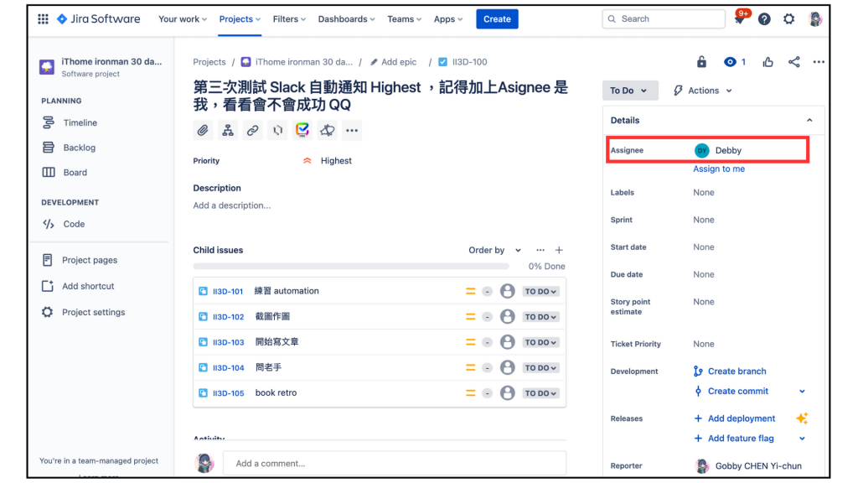Click the pin icon in issue toolbar
This screenshot has width=858, height=483.
[x=328, y=130]
